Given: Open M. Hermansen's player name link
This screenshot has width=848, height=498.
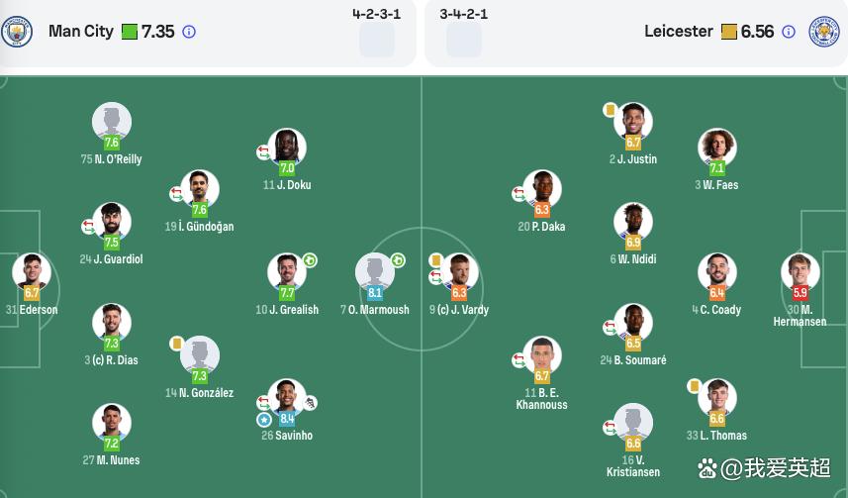Looking at the screenshot, I should point(800,316).
